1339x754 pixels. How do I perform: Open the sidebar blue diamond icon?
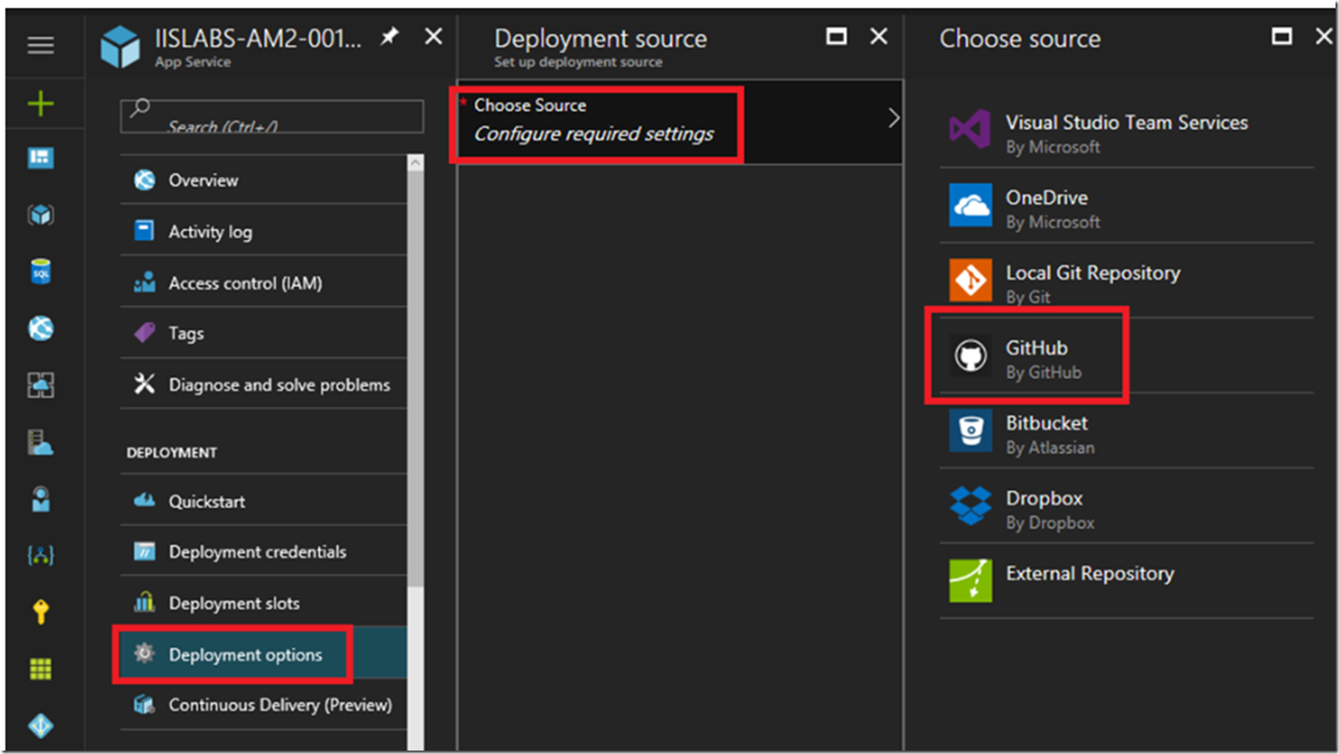[x=41, y=725]
